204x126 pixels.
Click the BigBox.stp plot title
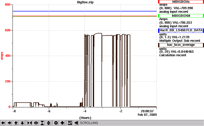[x=85, y=2]
